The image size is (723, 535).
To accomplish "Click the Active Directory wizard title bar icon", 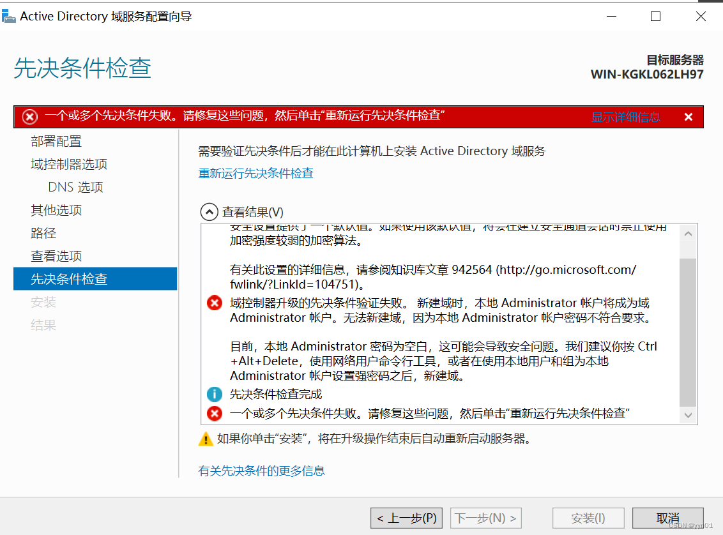I will (9, 17).
